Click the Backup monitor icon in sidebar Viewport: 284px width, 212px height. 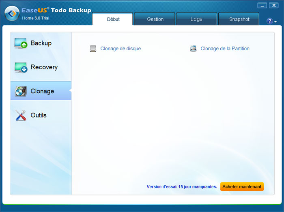(x=21, y=43)
